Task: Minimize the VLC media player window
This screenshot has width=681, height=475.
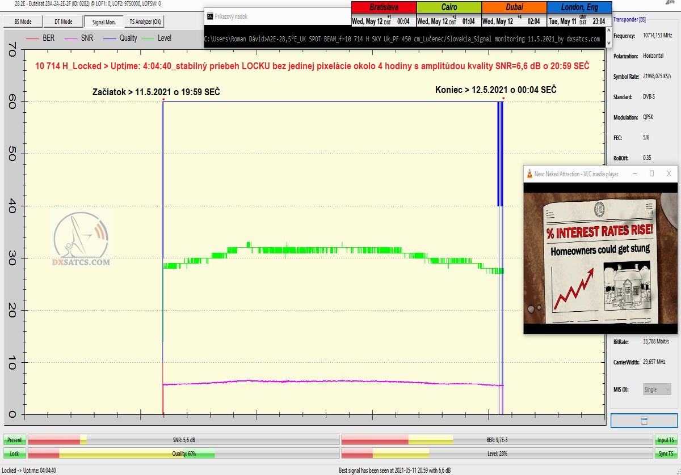Action: coord(634,173)
